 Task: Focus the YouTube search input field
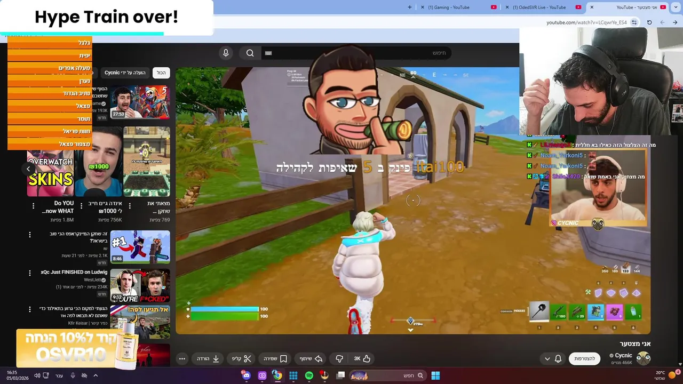(358, 53)
